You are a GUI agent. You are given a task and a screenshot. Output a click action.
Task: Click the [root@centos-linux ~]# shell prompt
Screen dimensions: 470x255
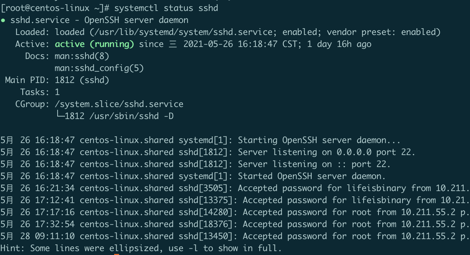pyautogui.click(x=55, y=8)
